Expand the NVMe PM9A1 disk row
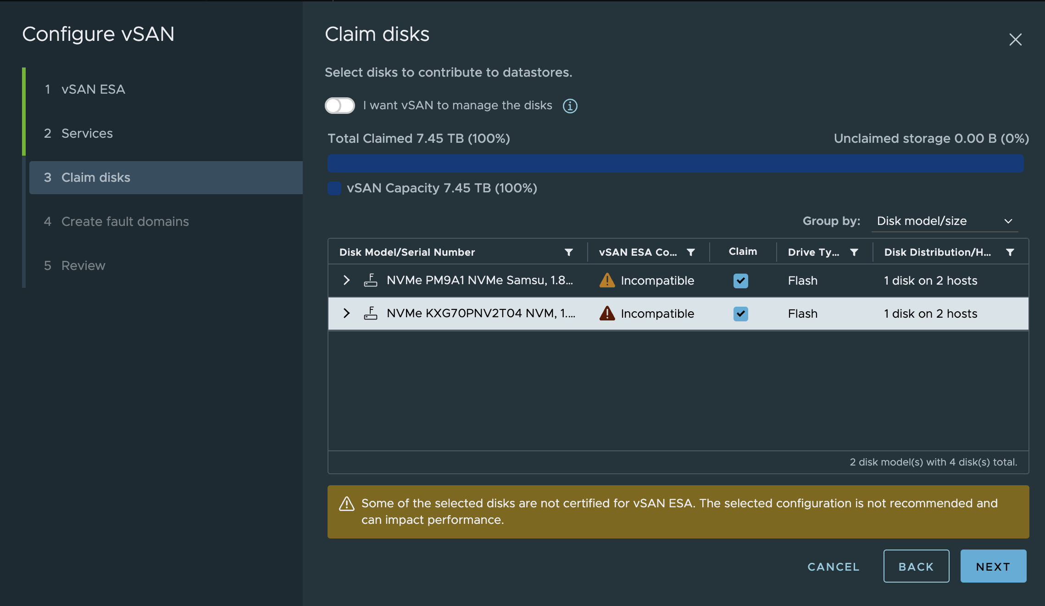Viewport: 1045px width, 606px height. coord(346,280)
